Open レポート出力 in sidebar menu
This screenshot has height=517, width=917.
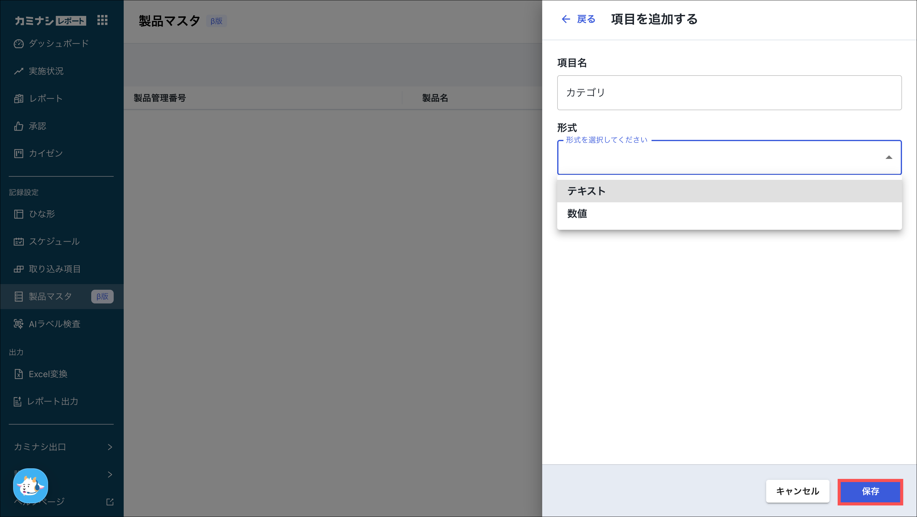(52, 401)
